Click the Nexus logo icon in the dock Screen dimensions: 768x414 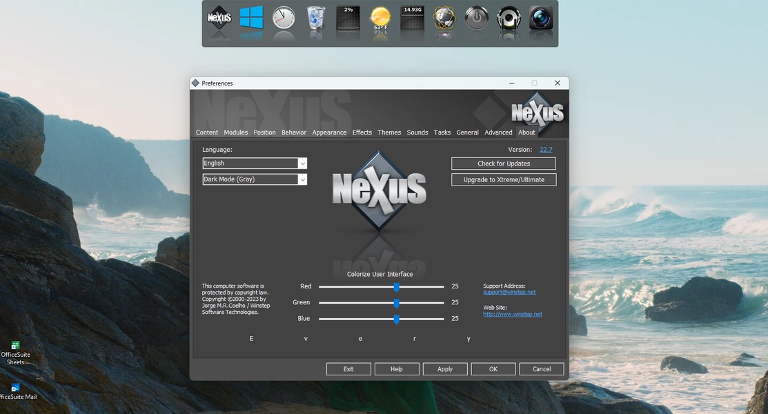pyautogui.click(x=219, y=19)
